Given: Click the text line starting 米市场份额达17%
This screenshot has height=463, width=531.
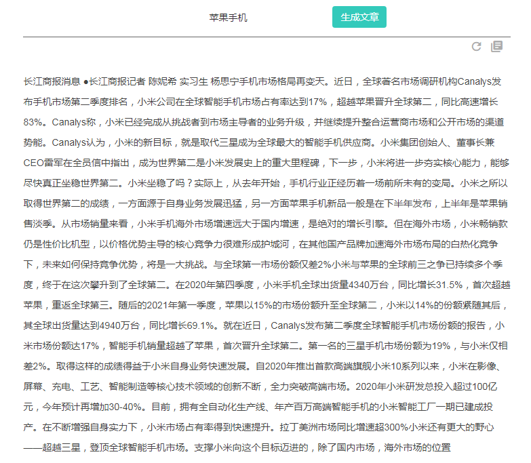Looking at the screenshot, I should coord(266,346).
